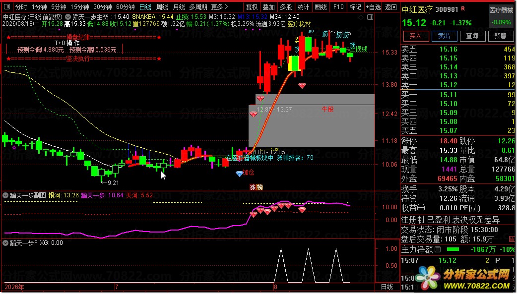This screenshot has height=294, width=518.
Task: Click the 涨停 18.40 value
Action: point(449,141)
